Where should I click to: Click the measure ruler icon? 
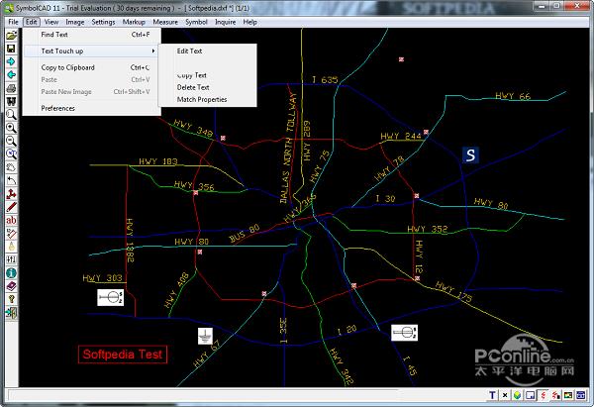[x=11, y=233]
